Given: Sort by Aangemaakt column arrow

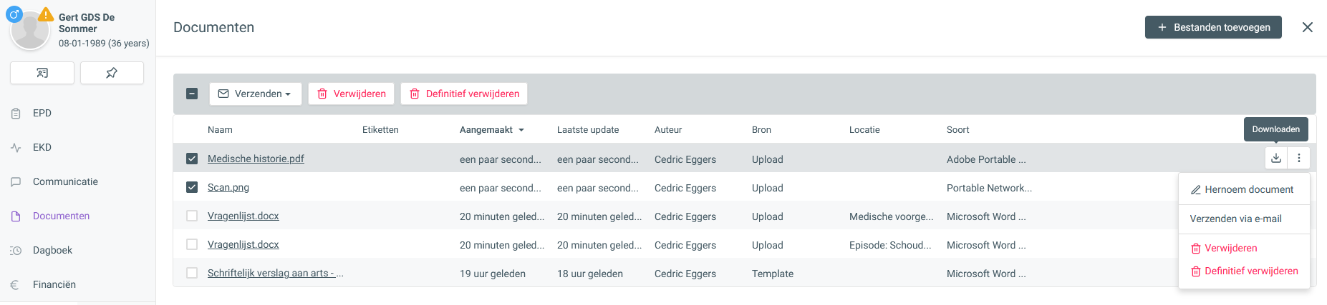Looking at the screenshot, I should tap(521, 130).
